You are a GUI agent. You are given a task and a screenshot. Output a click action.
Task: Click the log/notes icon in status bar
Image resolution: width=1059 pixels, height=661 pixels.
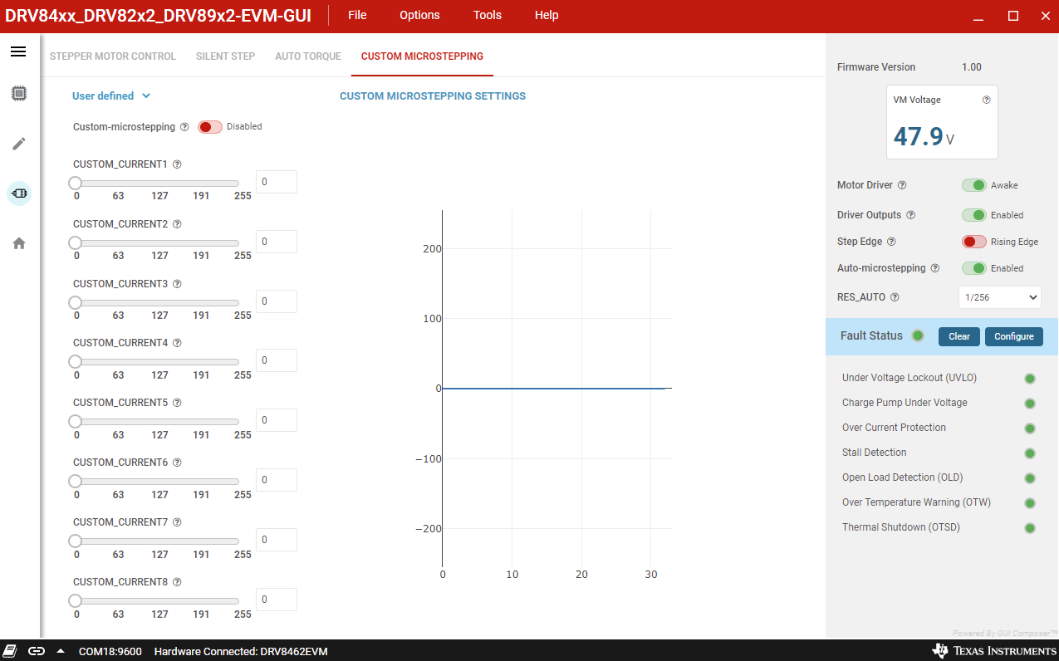click(10, 651)
